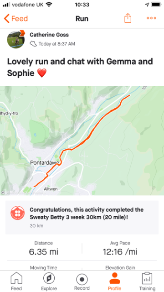Open the three-dot more options menu
164x292 pixels.
pyautogui.click(x=151, y=18)
